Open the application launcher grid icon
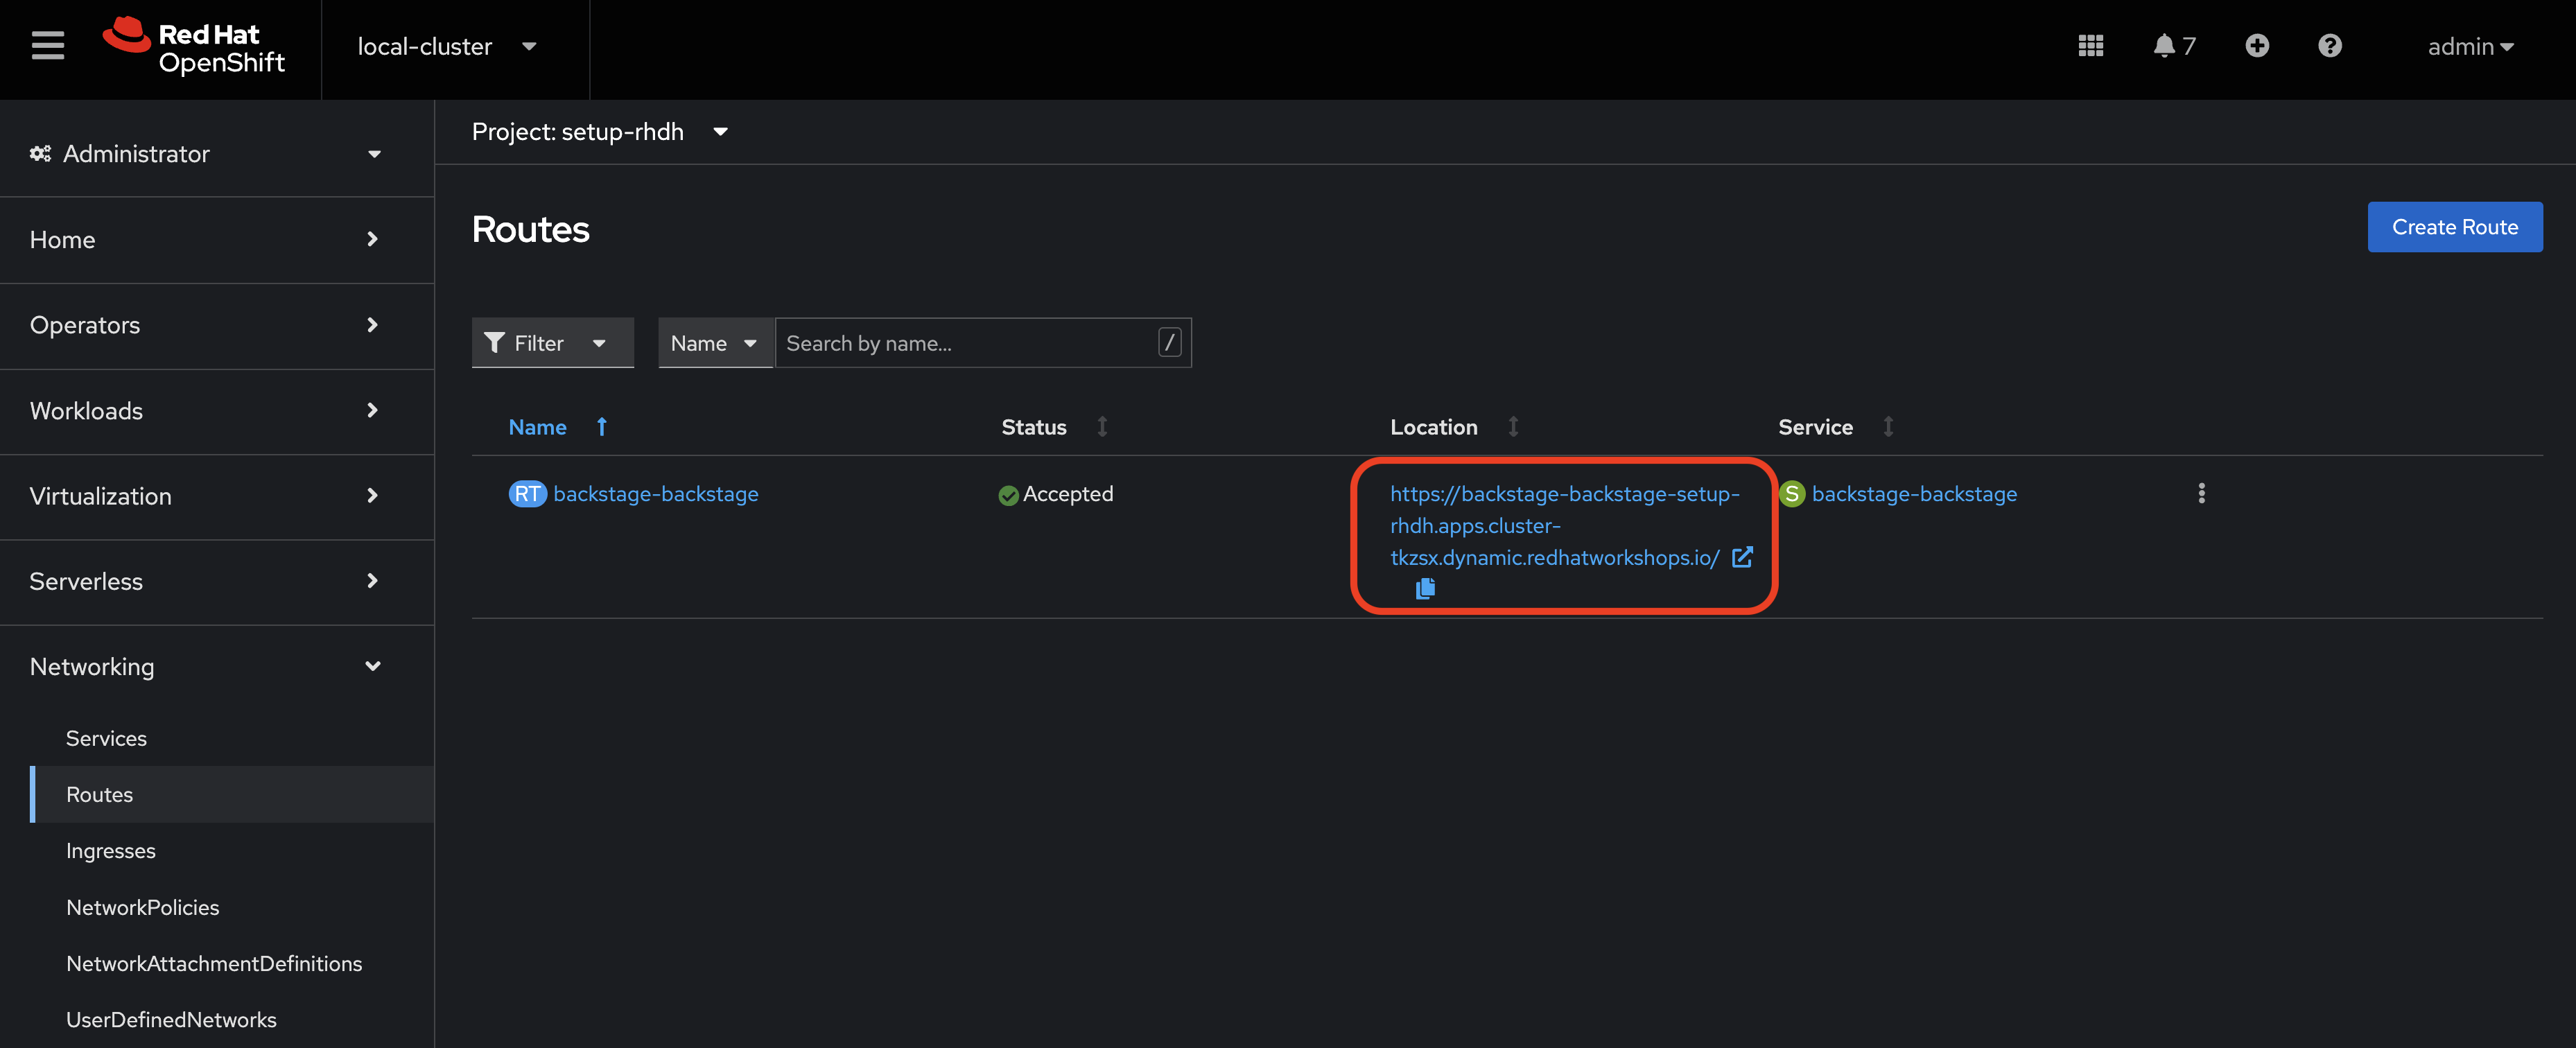 point(2091,46)
